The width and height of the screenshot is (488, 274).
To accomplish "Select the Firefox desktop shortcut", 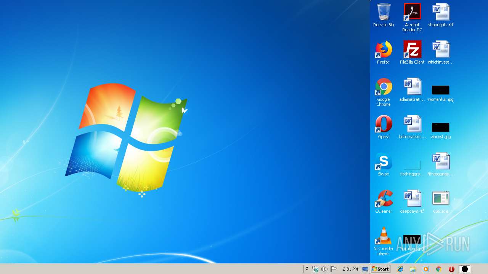I will (384, 53).
